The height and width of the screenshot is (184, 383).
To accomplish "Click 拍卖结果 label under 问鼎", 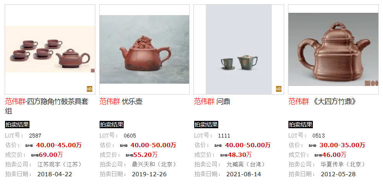I will pyautogui.click(x=206, y=124).
